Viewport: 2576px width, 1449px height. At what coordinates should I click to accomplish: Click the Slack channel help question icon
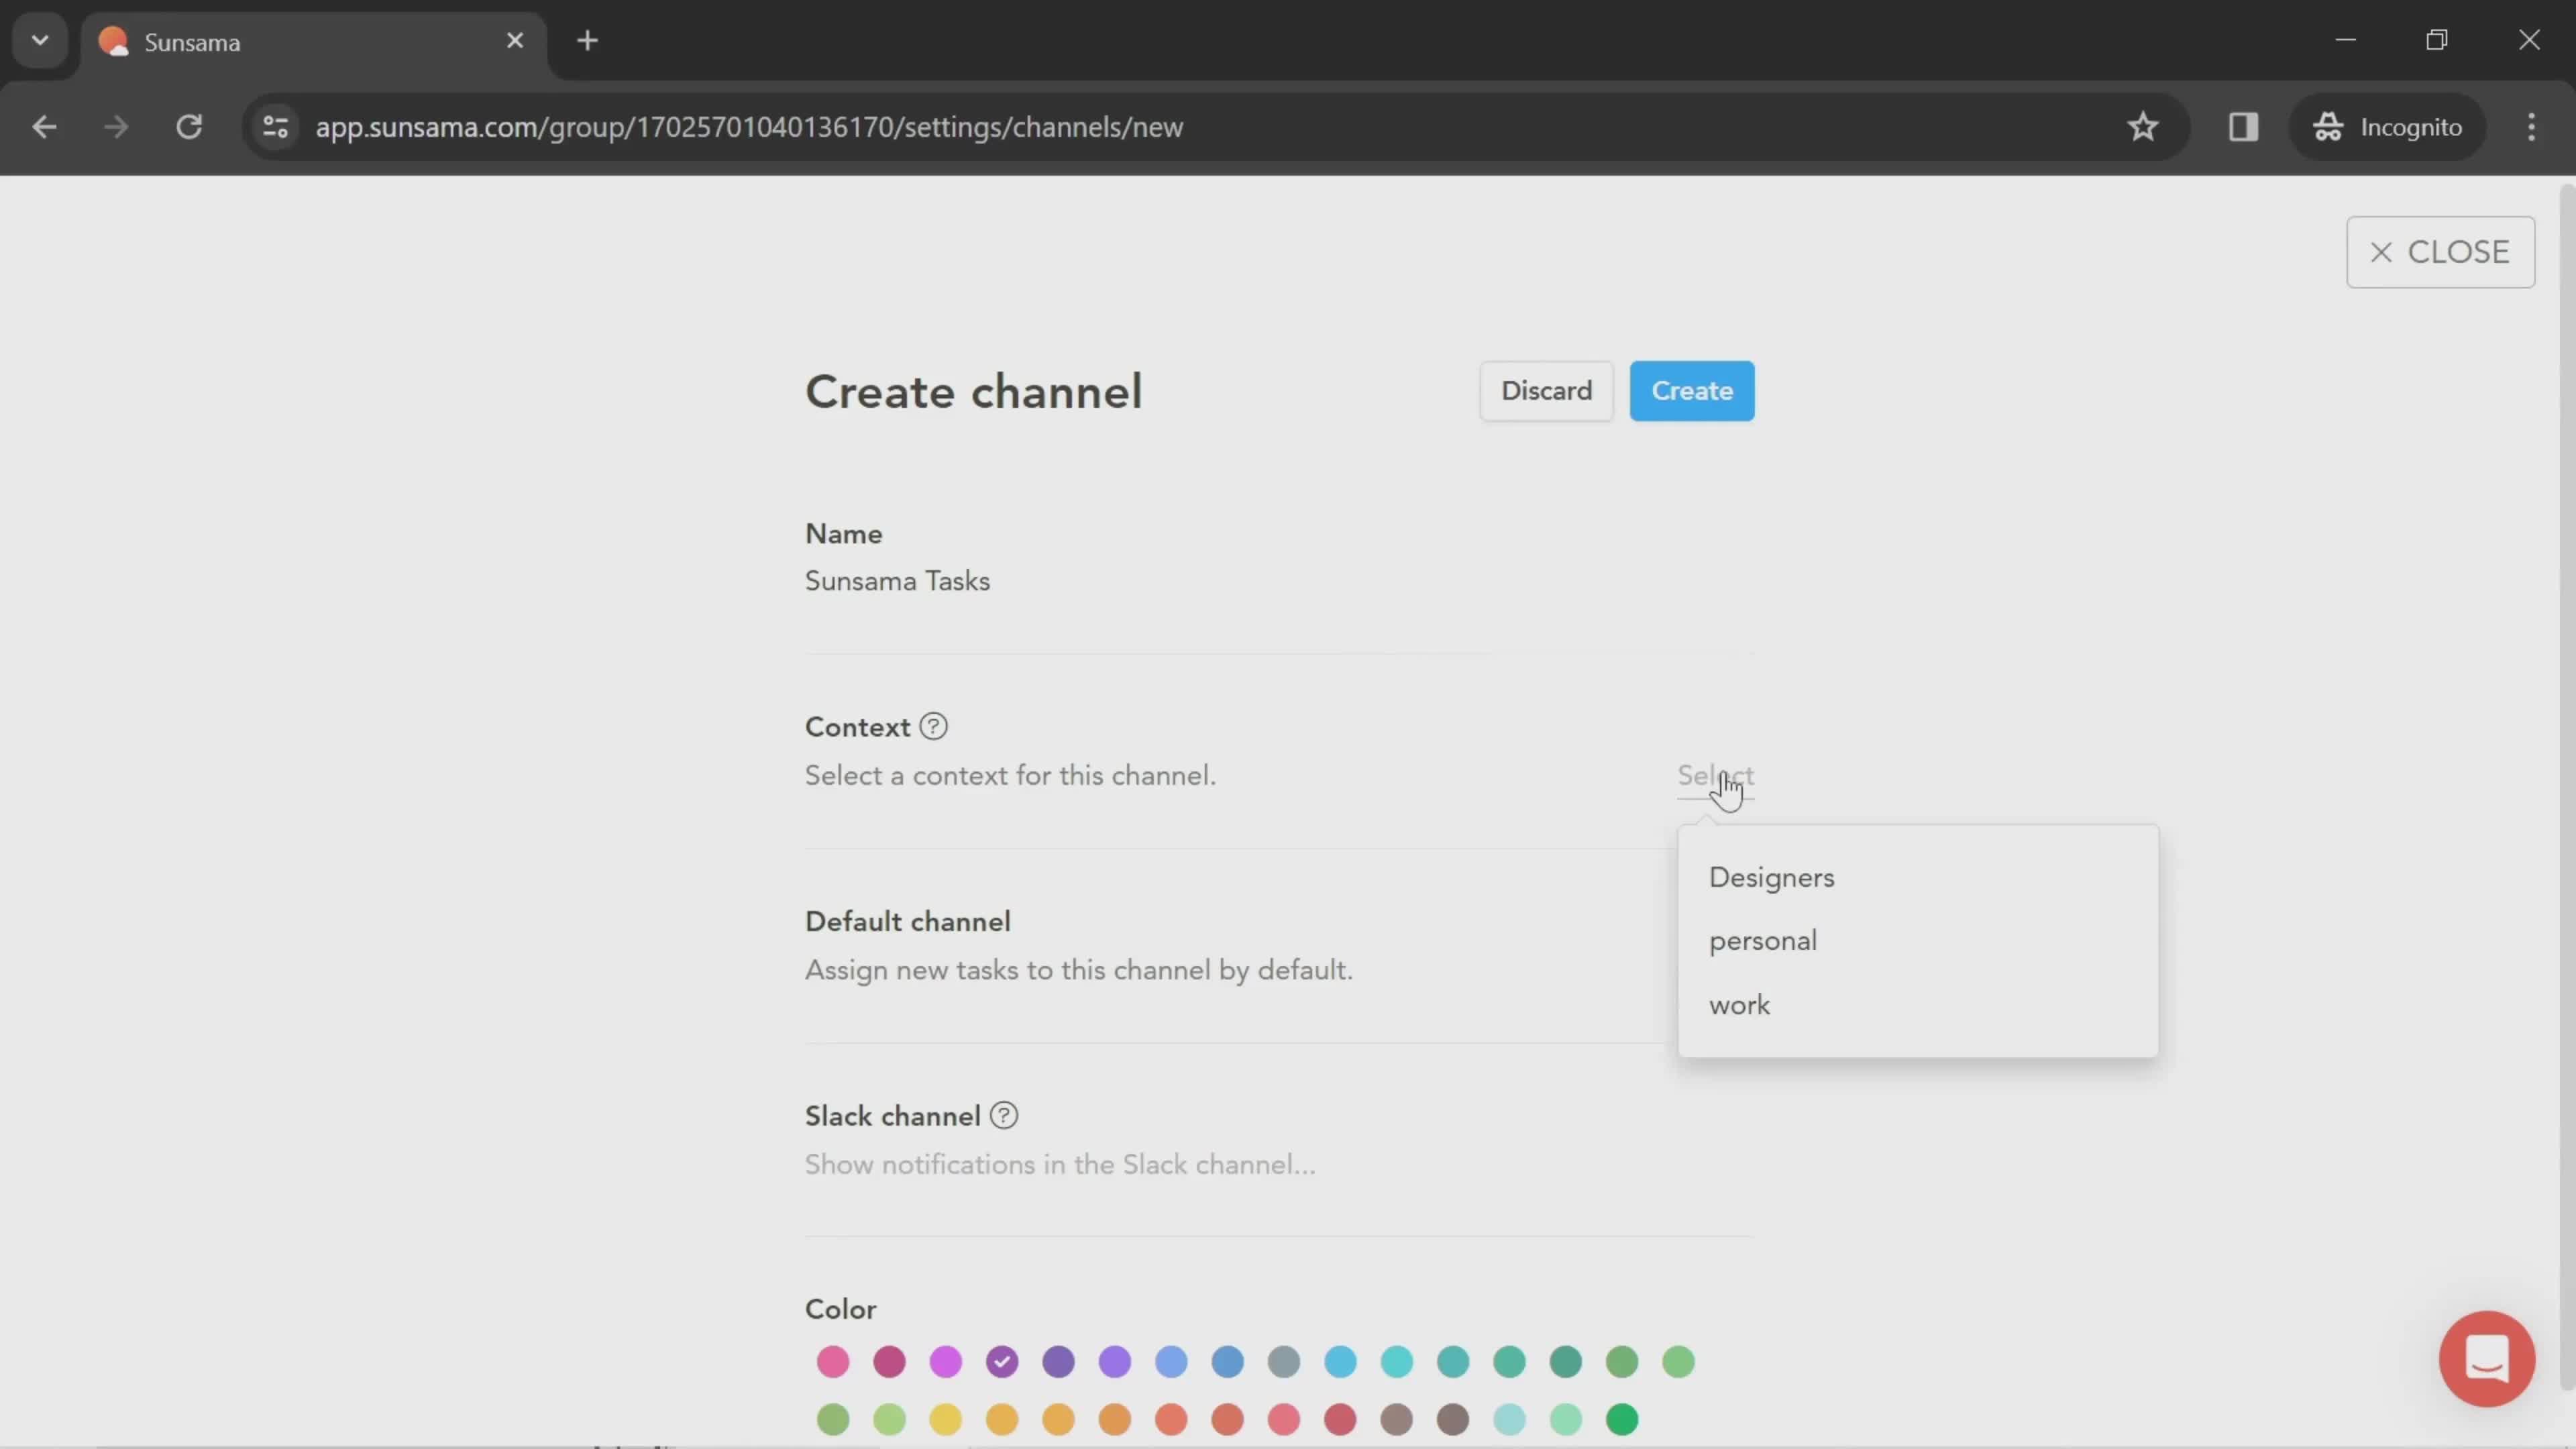pyautogui.click(x=1005, y=1115)
